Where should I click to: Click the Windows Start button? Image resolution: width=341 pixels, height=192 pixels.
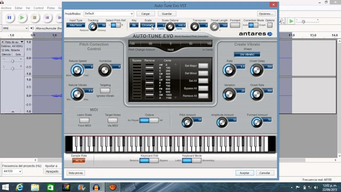click(5, 187)
